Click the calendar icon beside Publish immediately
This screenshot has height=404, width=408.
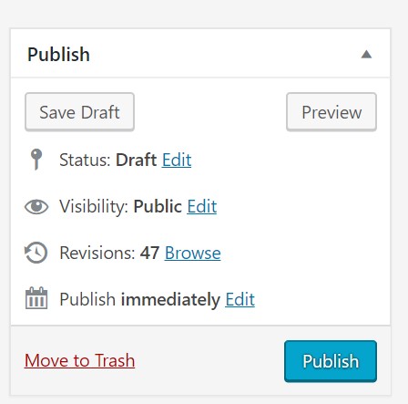click(36, 298)
